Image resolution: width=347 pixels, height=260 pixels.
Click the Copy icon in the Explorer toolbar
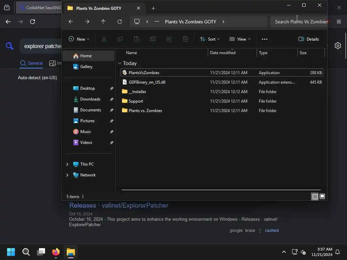(x=120, y=39)
